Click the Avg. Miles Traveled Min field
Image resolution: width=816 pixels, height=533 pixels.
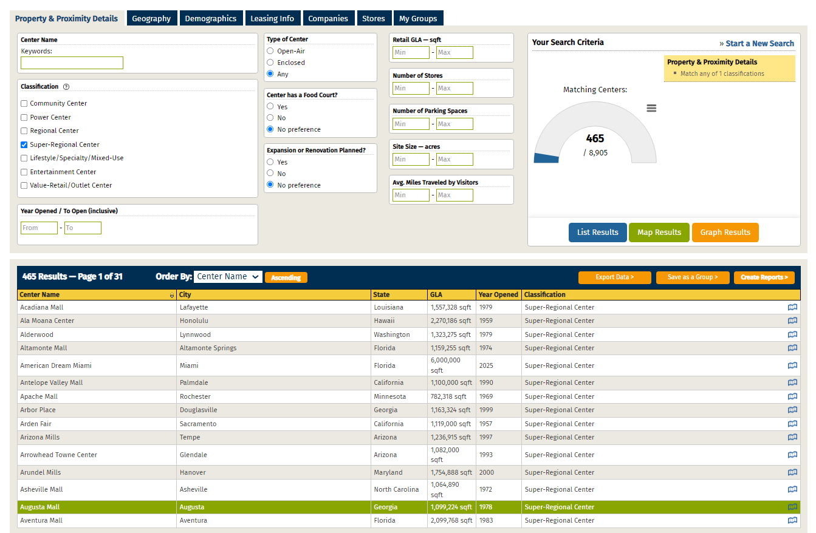pyautogui.click(x=411, y=195)
